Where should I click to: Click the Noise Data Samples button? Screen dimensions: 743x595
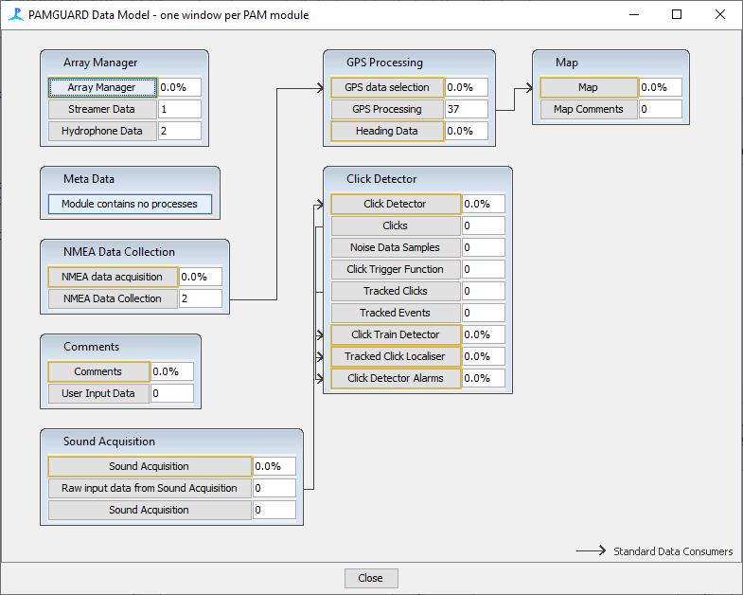pyautogui.click(x=396, y=247)
